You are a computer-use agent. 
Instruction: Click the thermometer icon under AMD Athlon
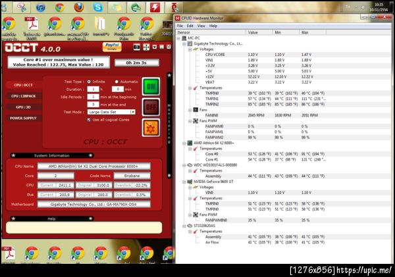pos(196,149)
